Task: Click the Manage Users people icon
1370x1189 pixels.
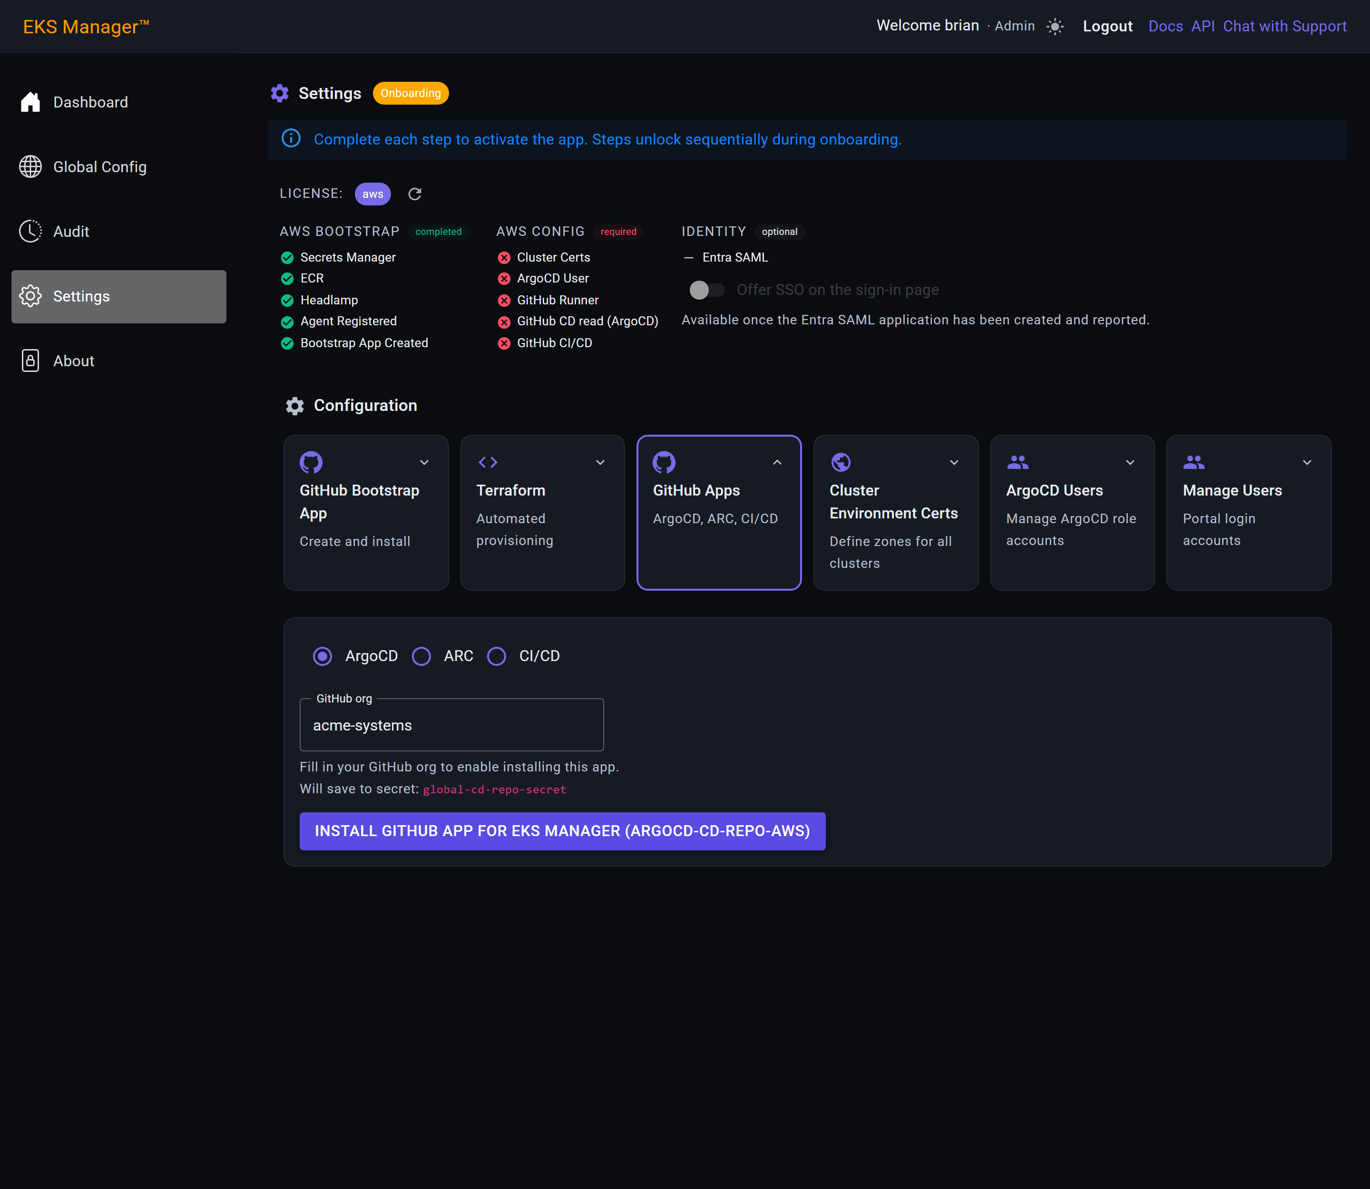Action: tap(1194, 462)
